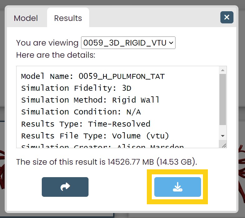Screen dimensions: 245x218
Task: Select the Results tab
Action: [x=68, y=18]
